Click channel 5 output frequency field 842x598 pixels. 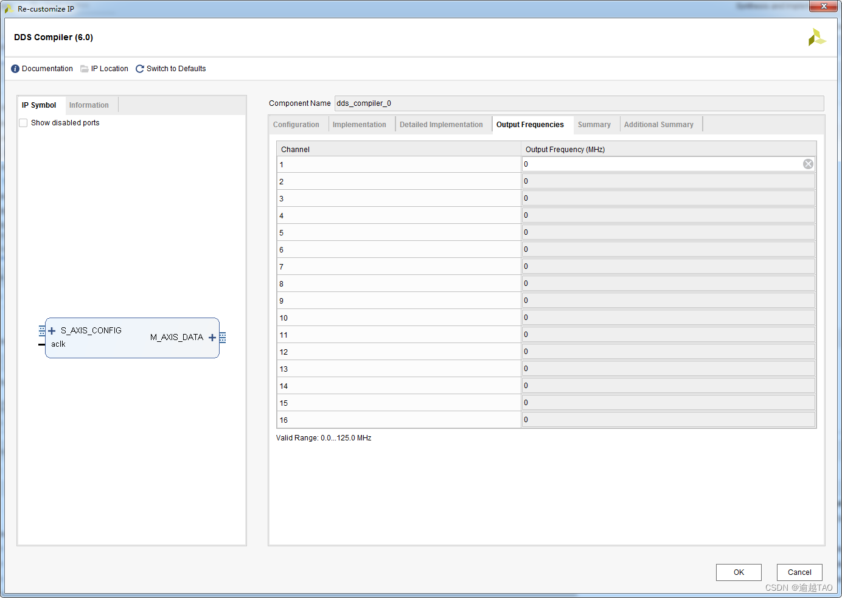click(669, 232)
